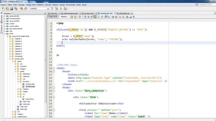Open the index.php editor tab
216x121 pixels.
54,13
